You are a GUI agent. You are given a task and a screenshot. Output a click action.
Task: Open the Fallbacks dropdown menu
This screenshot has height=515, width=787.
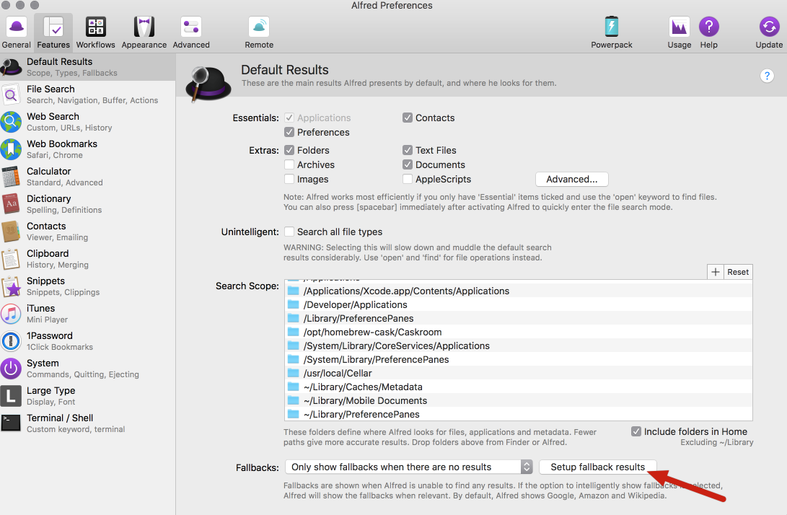408,467
